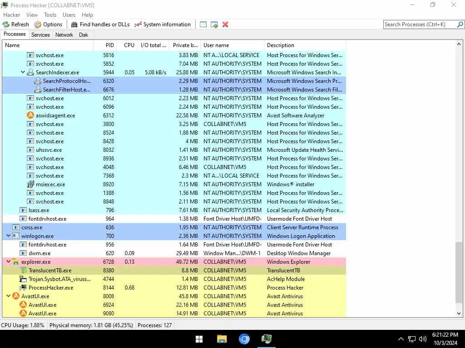Image resolution: width=465 pixels, height=348 pixels.
Task: Switch to the Services tab
Action: click(40, 35)
